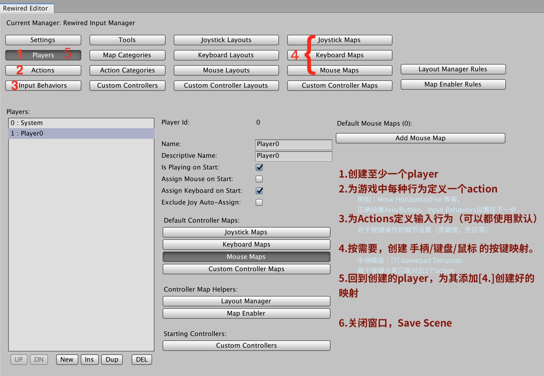544x376 pixels.
Task: Click the Add Mouse Map button
Action: [420, 138]
